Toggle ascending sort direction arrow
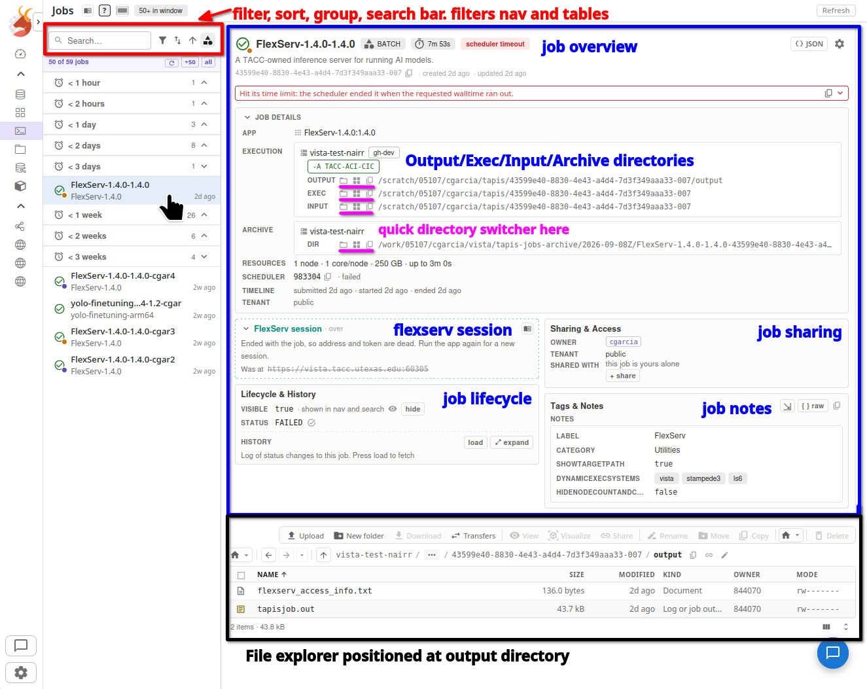 [x=192, y=41]
